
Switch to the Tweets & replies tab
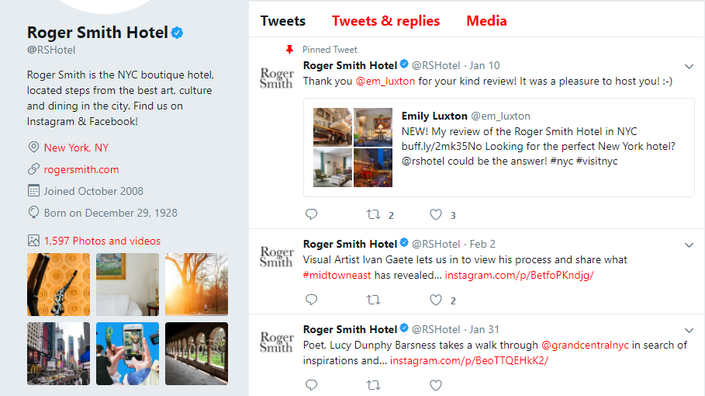[385, 21]
